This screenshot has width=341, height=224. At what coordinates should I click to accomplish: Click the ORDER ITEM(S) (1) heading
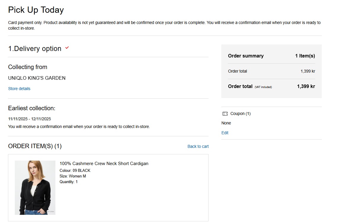pyautogui.click(x=35, y=146)
